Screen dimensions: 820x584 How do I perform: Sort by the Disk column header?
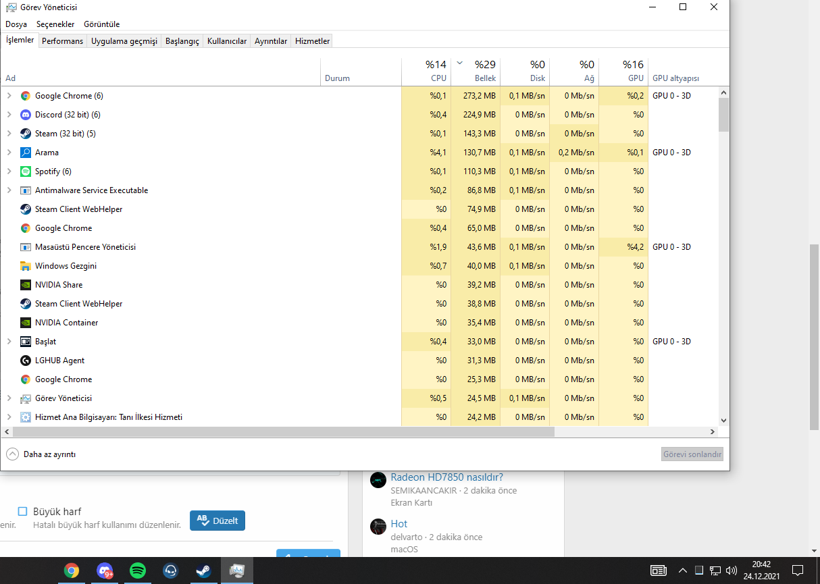[x=525, y=71]
